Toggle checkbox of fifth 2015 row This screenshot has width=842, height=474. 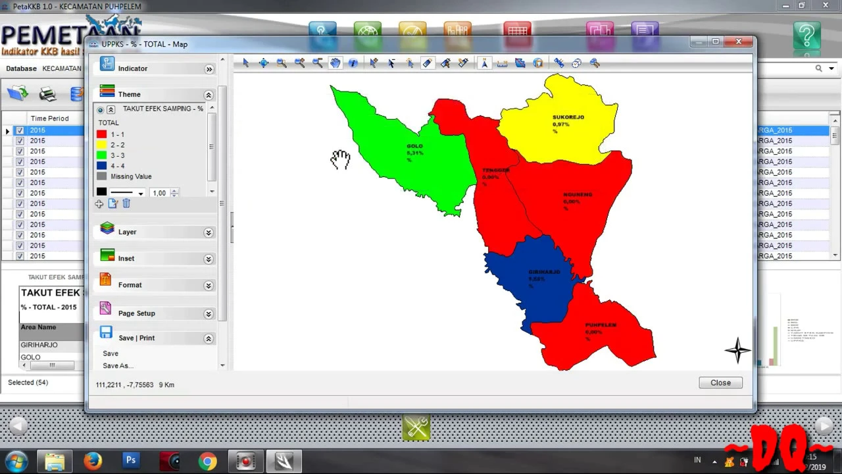coord(20,172)
